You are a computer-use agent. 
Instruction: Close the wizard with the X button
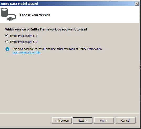click(137, 4)
